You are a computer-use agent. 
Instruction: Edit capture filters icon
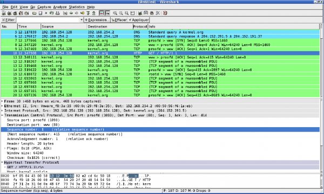(140, 13)
